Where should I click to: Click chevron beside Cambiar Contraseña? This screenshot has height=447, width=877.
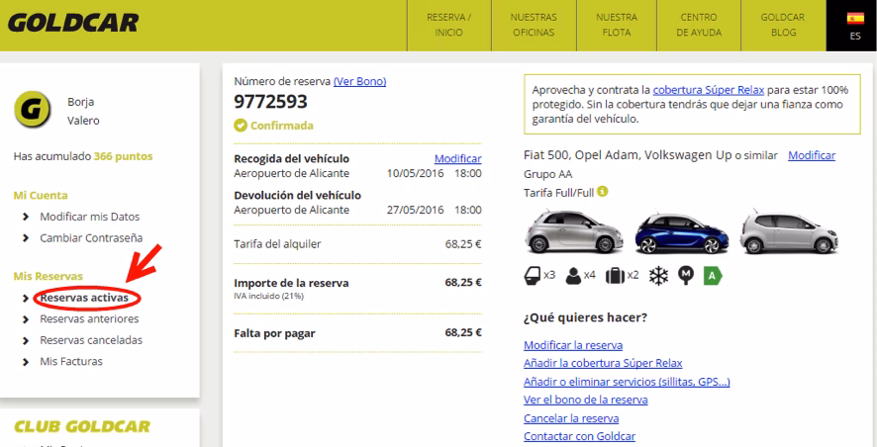pyautogui.click(x=25, y=238)
